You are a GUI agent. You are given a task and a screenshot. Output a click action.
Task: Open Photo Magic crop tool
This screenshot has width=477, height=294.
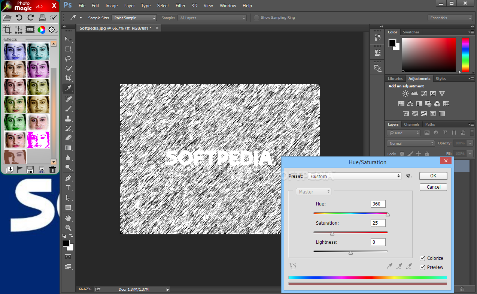[7, 29]
